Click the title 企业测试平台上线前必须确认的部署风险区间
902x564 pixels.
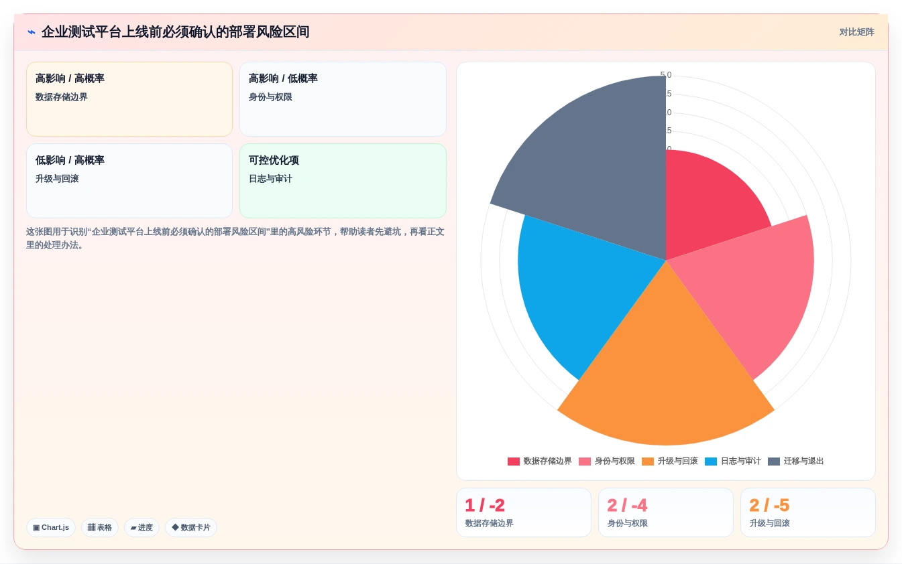pyautogui.click(x=176, y=32)
